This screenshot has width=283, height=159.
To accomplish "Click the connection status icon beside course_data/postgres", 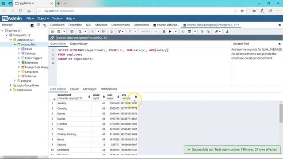I will [52, 38].
